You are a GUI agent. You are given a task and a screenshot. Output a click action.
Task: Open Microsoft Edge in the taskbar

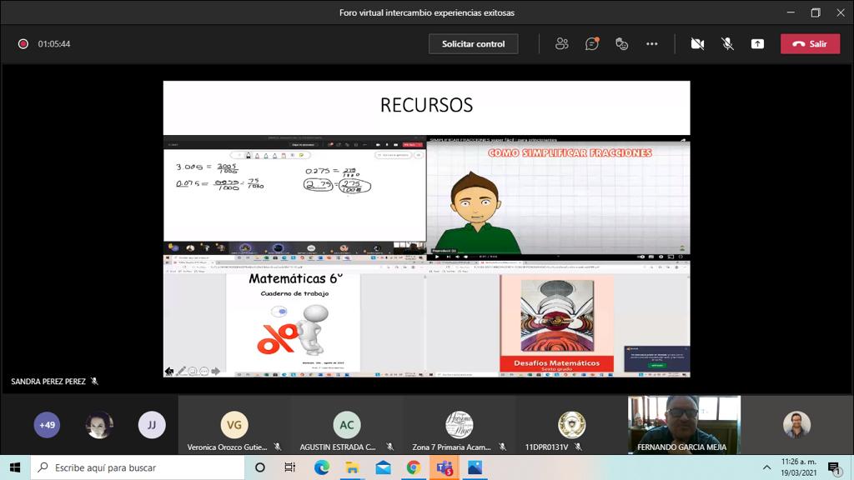(x=322, y=467)
